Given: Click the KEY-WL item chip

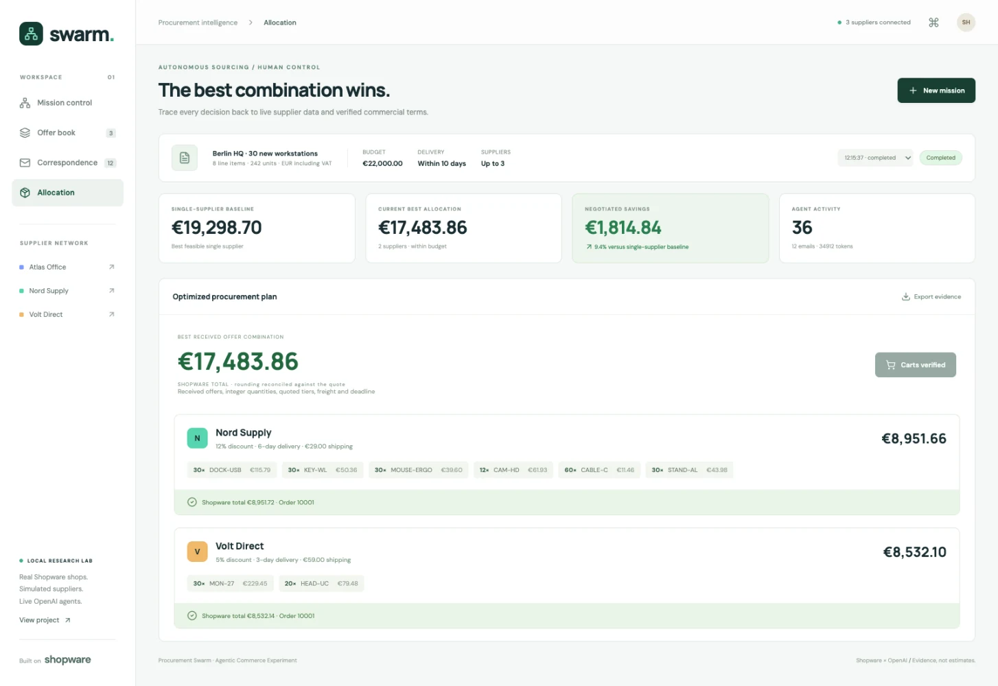Looking at the screenshot, I should point(323,470).
